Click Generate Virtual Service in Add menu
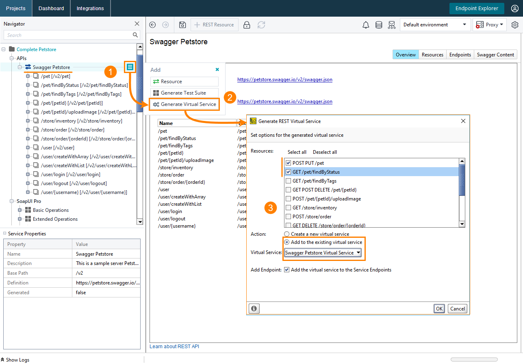Image resolution: width=523 pixels, height=364 pixels. pos(184,104)
